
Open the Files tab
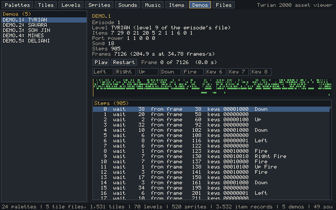coord(224,5)
